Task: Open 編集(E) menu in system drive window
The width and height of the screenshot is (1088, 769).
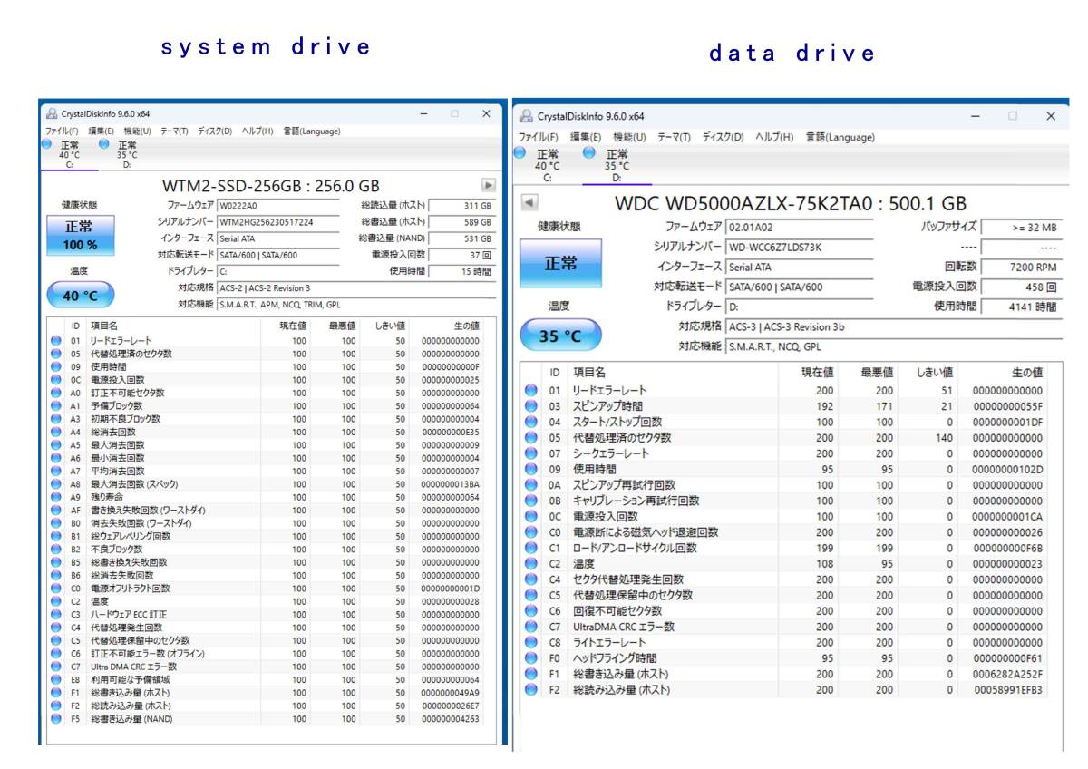Action: coord(101,131)
